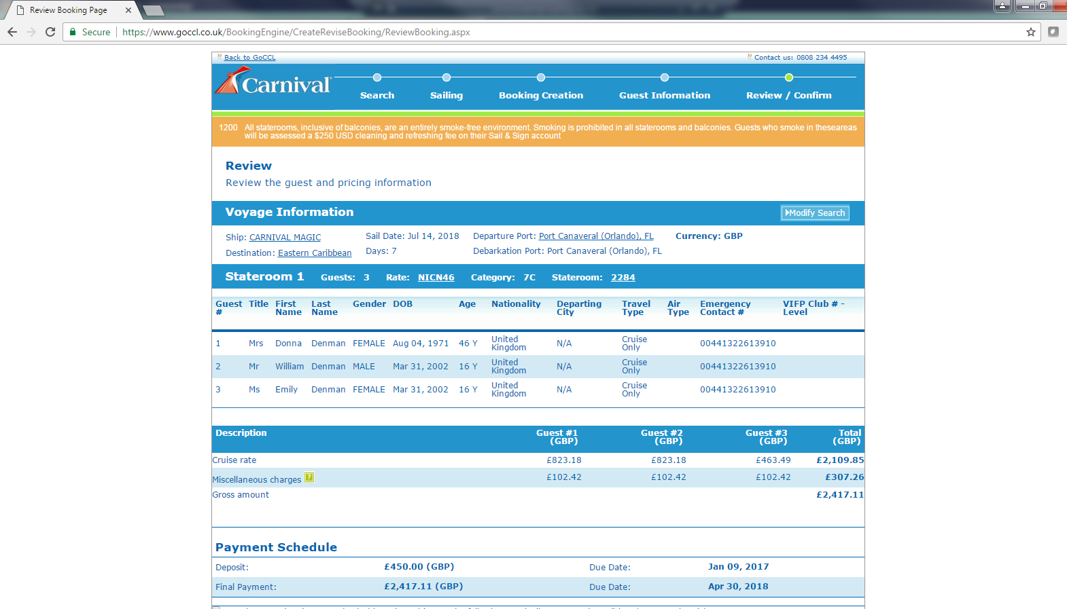
Task: Click the cruise rate total £2,109.85
Action: coord(840,460)
